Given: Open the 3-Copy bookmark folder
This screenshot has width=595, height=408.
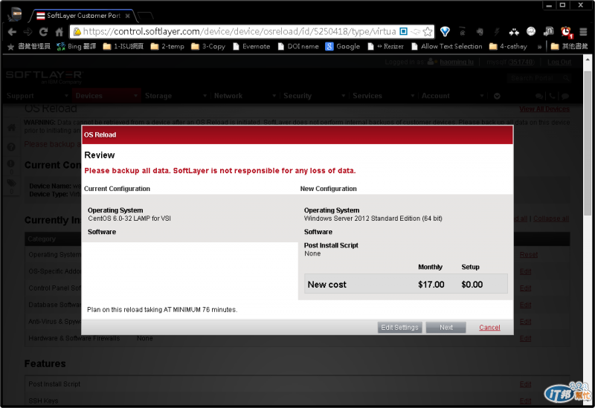Looking at the screenshot, I should click(208, 46).
